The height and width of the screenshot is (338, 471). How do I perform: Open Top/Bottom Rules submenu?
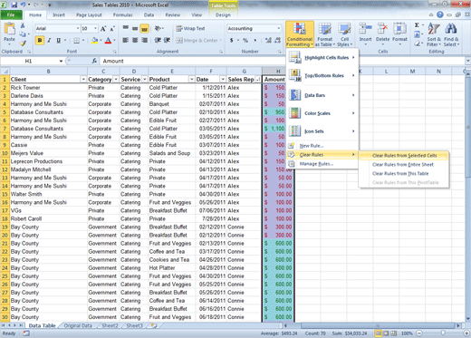(322, 75)
